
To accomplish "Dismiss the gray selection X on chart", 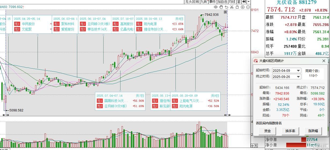I will click(225, 12).
